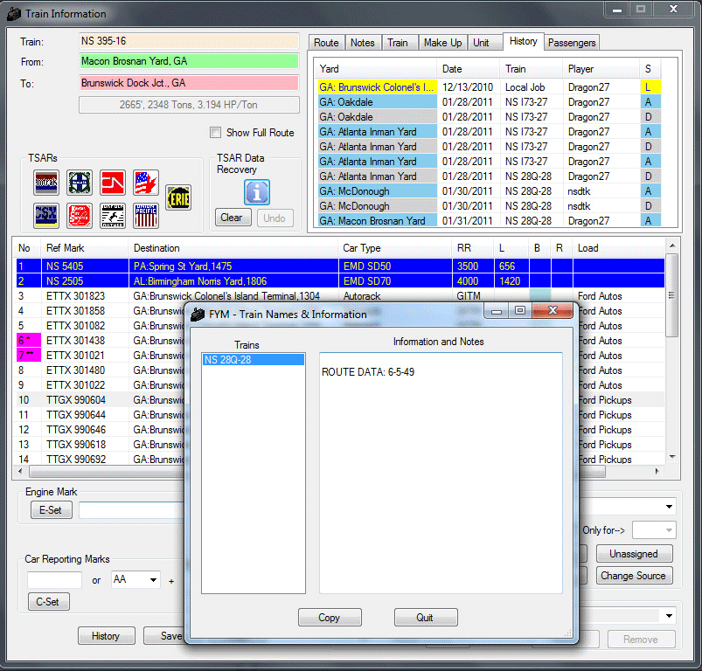The image size is (702, 671).
Task: Close the FYM Train Names dialog
Action: [553, 310]
